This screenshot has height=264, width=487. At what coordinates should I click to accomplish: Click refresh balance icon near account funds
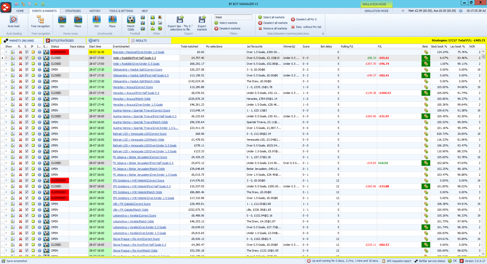point(461,11)
